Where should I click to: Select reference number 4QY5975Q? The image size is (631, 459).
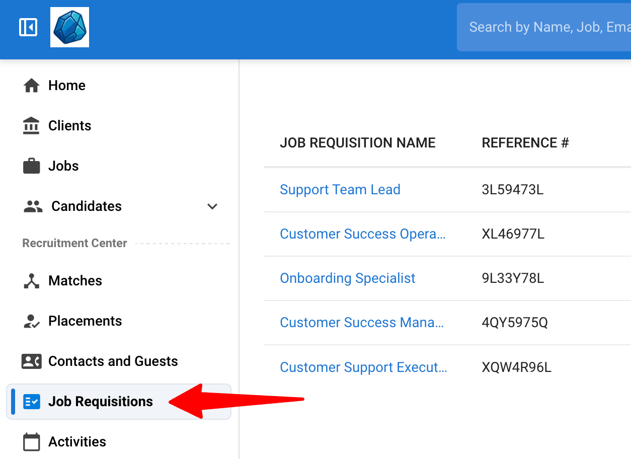(515, 323)
